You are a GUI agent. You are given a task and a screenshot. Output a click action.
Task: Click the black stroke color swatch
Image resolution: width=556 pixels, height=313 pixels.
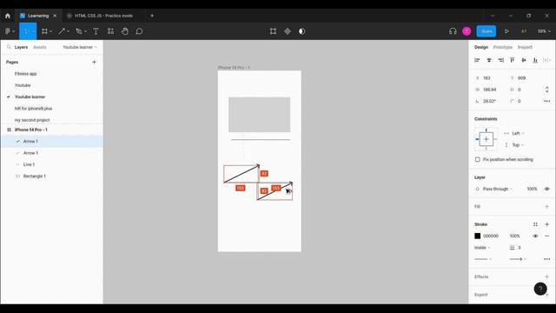point(478,236)
